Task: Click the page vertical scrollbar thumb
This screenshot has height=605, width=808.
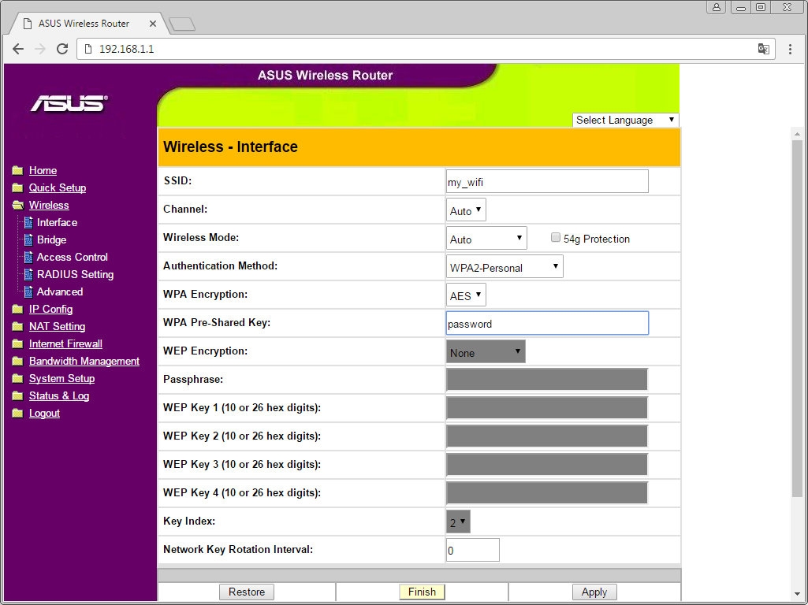Action: tap(797, 317)
